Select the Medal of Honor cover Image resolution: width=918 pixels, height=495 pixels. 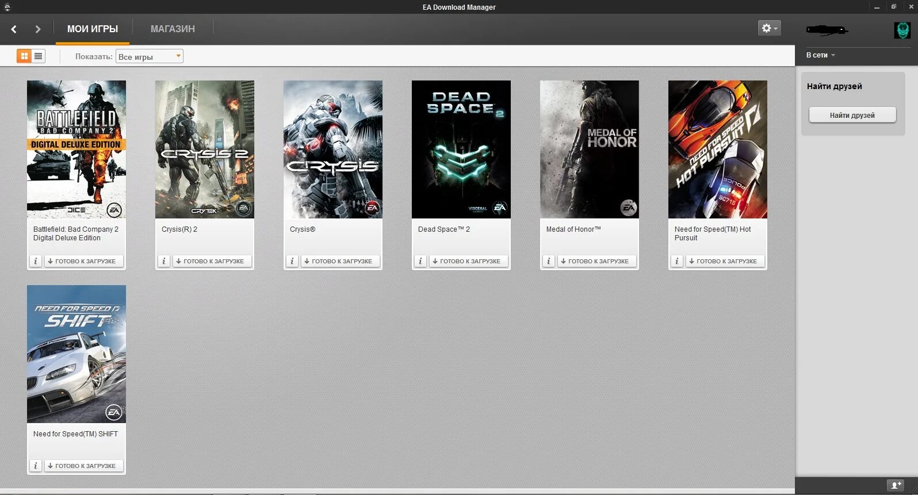point(590,149)
